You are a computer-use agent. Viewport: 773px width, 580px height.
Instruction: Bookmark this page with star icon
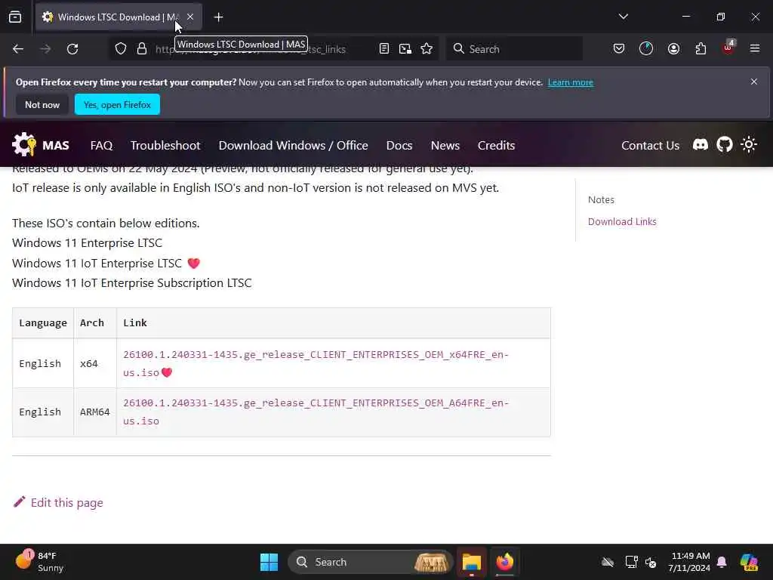[427, 49]
